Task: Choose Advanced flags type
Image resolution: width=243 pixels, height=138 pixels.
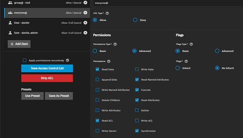Action: [x=217, y=51]
